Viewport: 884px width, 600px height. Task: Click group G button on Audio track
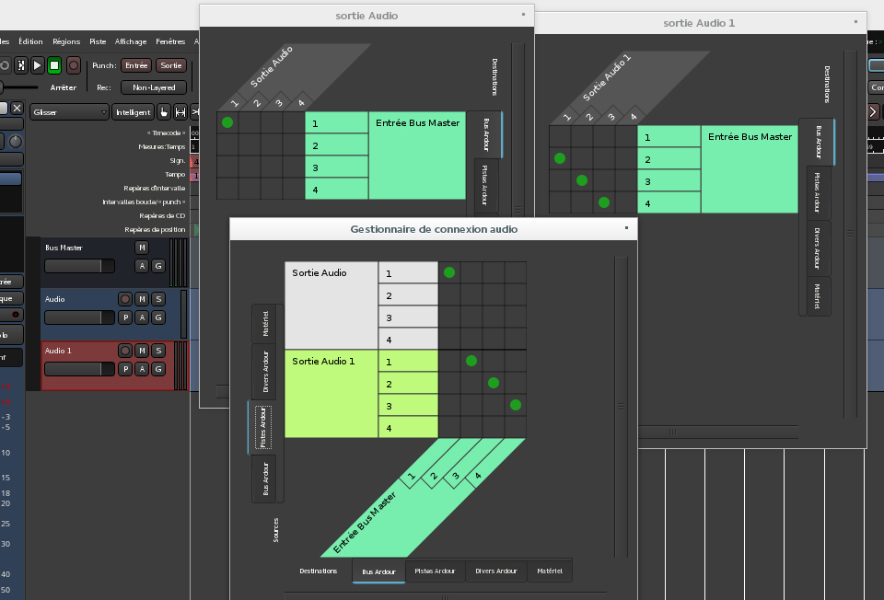click(x=158, y=317)
